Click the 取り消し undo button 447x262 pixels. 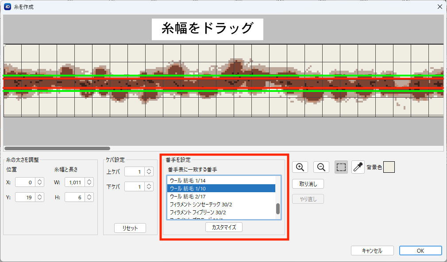click(x=308, y=184)
